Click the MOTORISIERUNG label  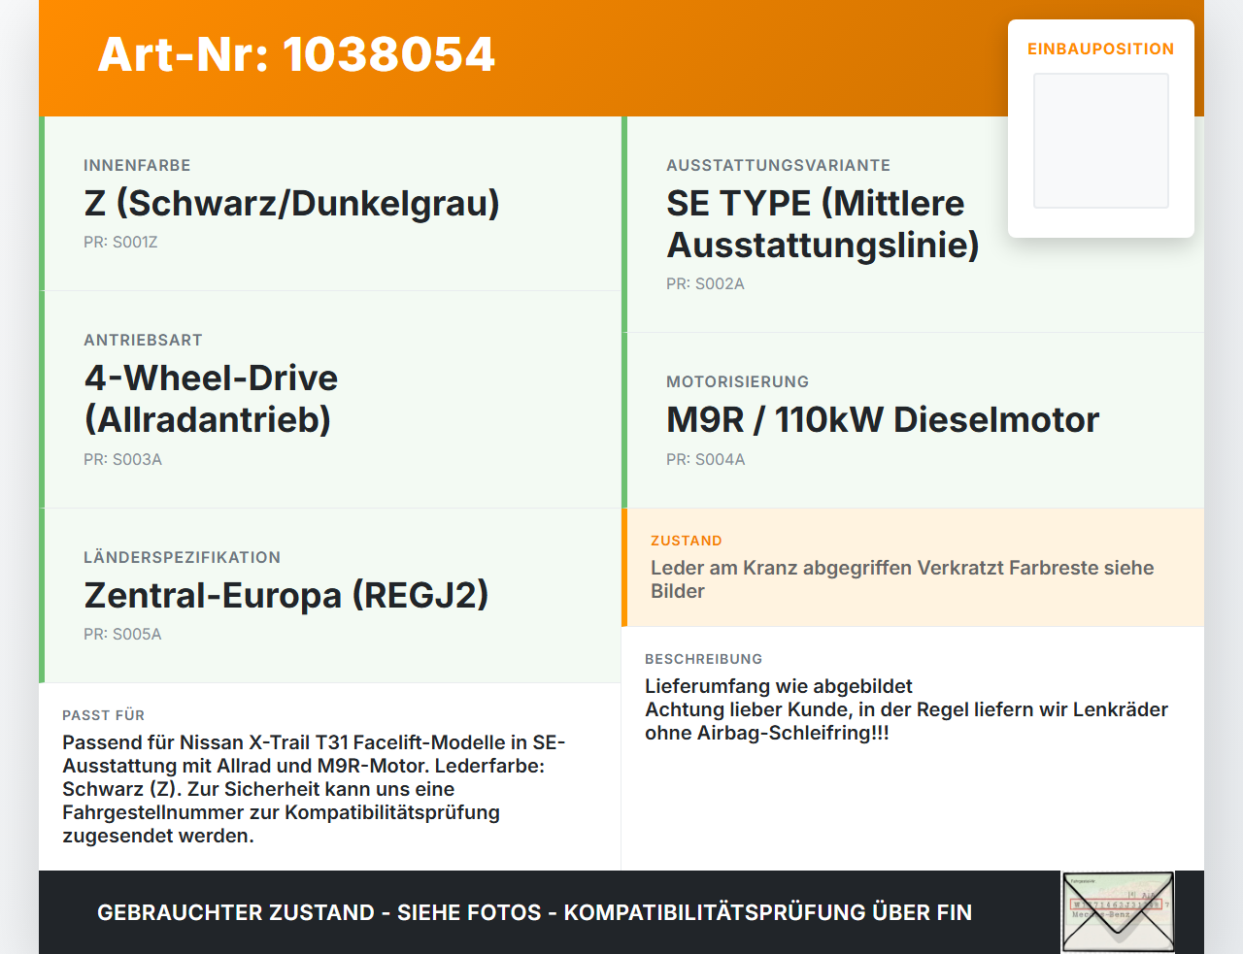737,381
